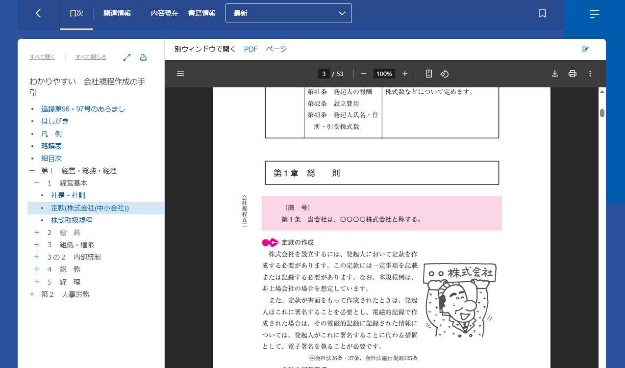Open the 書籍情報 tab
This screenshot has width=625, height=368.
202,14
